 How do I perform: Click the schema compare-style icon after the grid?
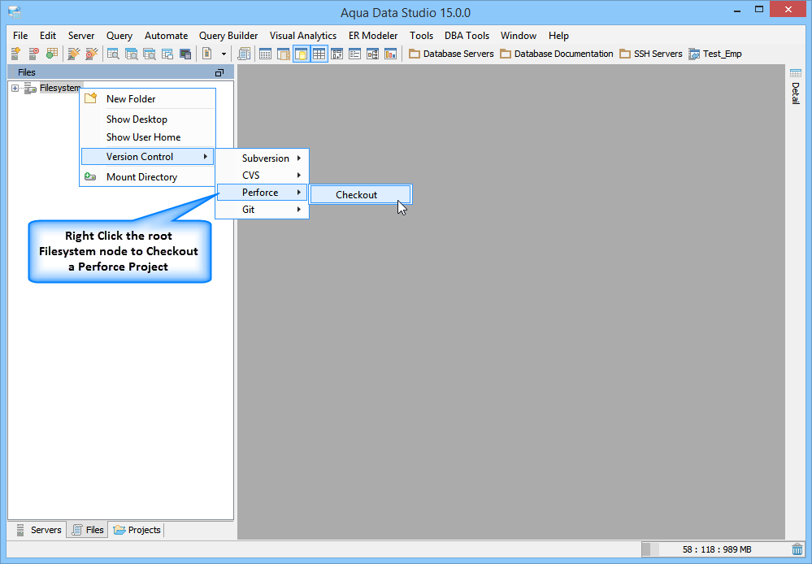point(337,54)
